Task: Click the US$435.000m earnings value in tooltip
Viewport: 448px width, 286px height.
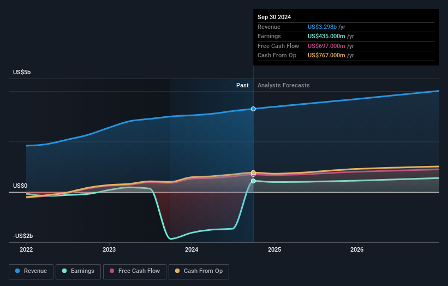Action: click(x=326, y=36)
